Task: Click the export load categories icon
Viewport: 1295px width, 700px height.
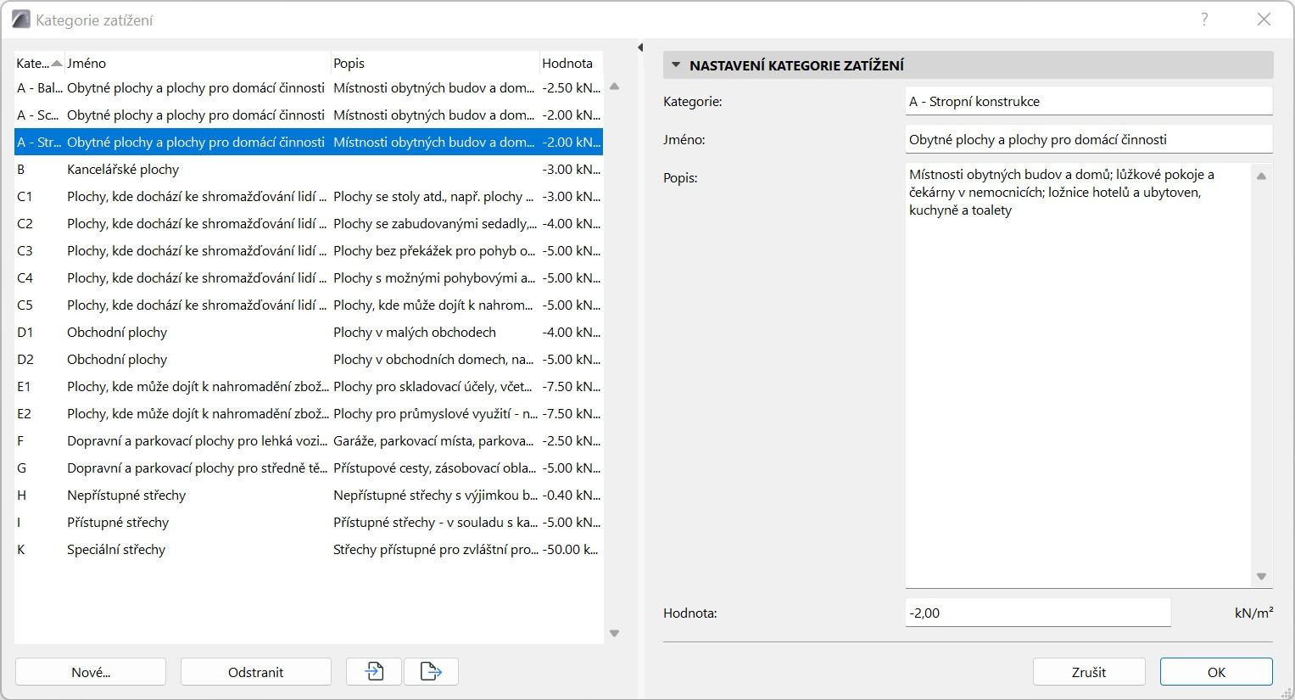Action: [x=431, y=671]
